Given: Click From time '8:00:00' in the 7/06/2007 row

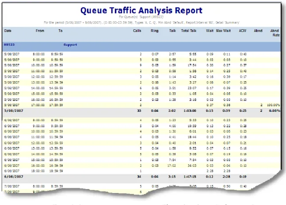Looking at the screenshot, I should [x=39, y=186].
